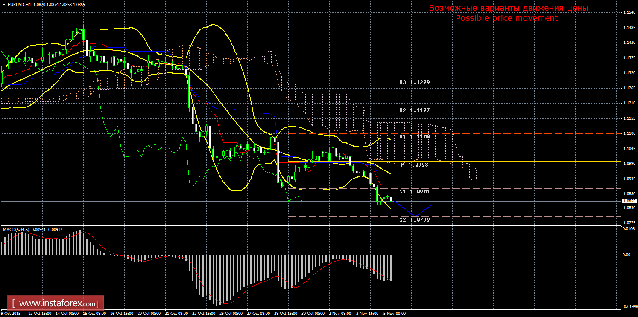This screenshot has width=638, height=317.
Task: Click the 1.1485 price axis label
Action: click(x=629, y=28)
